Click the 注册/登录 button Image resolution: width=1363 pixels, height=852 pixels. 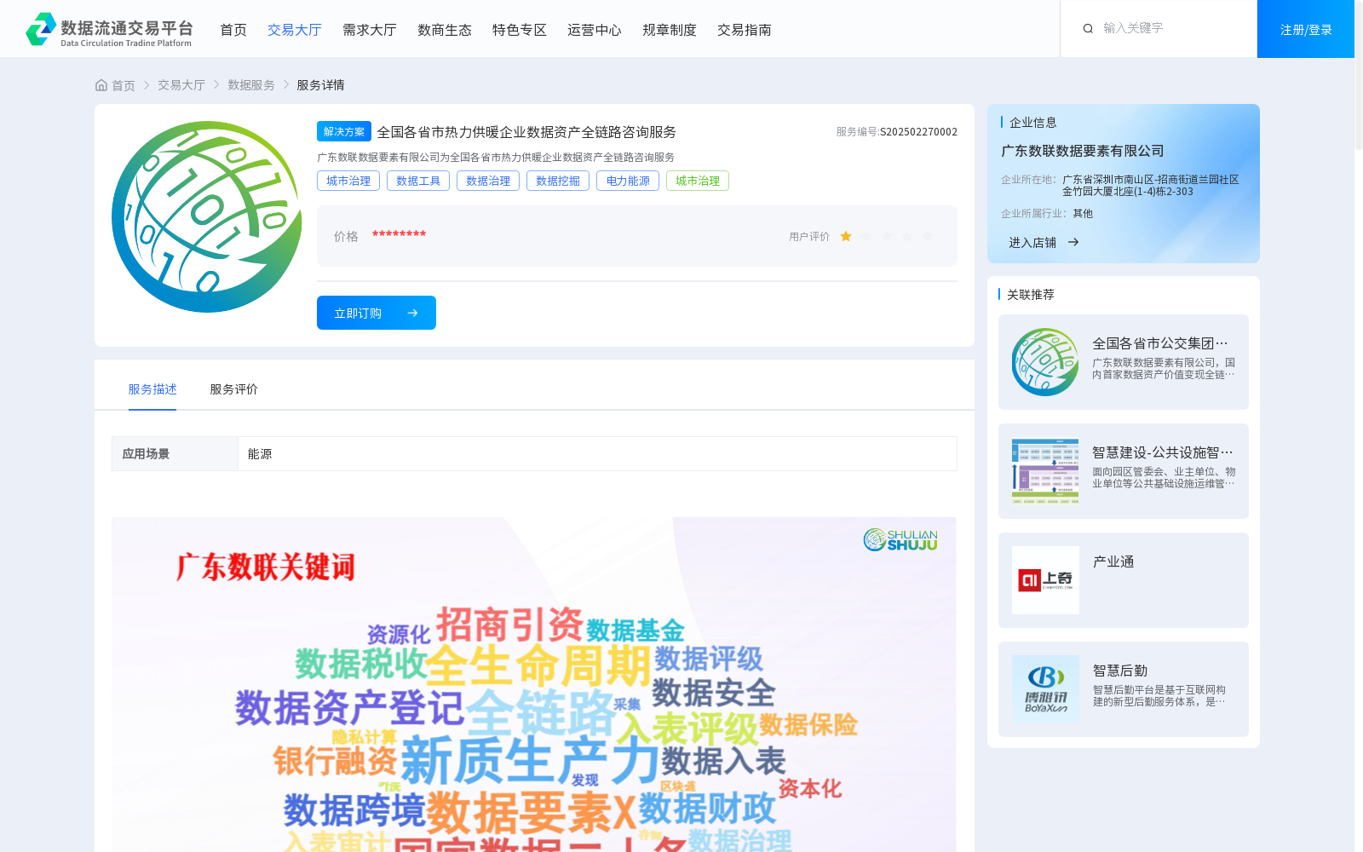click(1306, 29)
